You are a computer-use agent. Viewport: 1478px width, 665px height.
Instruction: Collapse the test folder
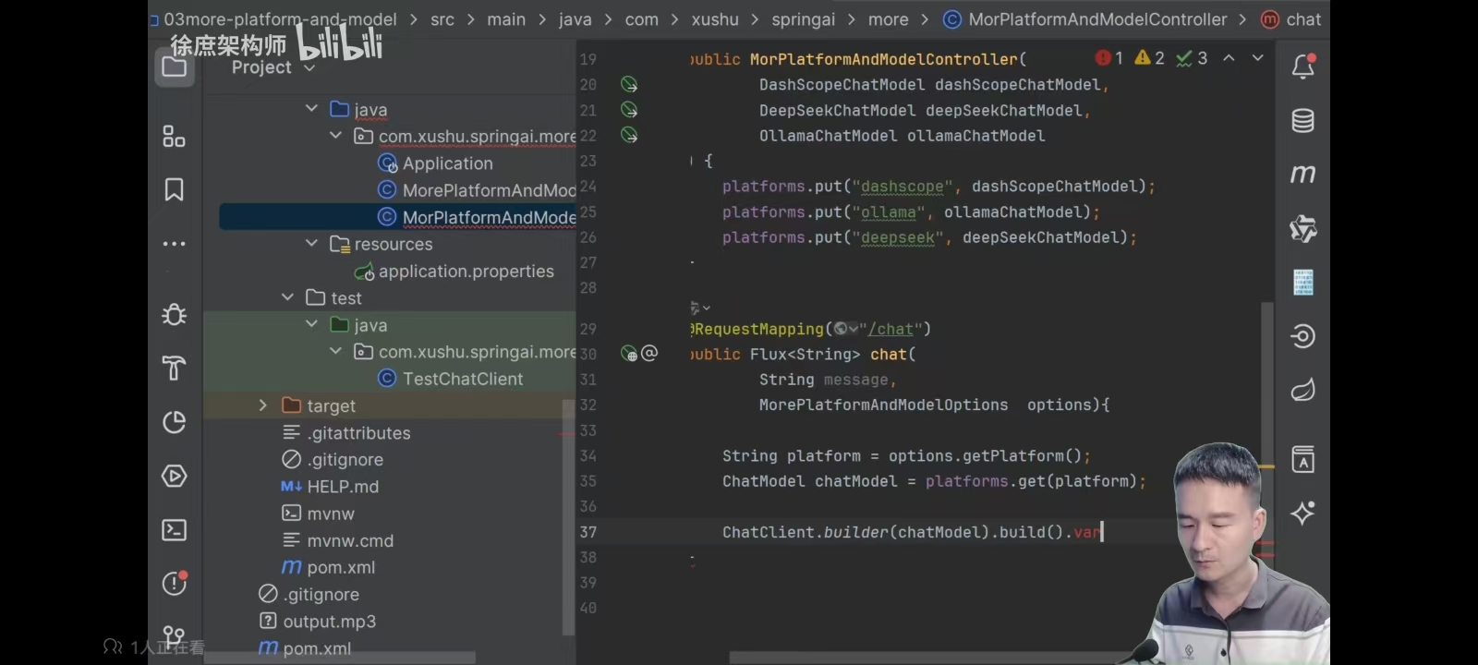[x=287, y=297]
